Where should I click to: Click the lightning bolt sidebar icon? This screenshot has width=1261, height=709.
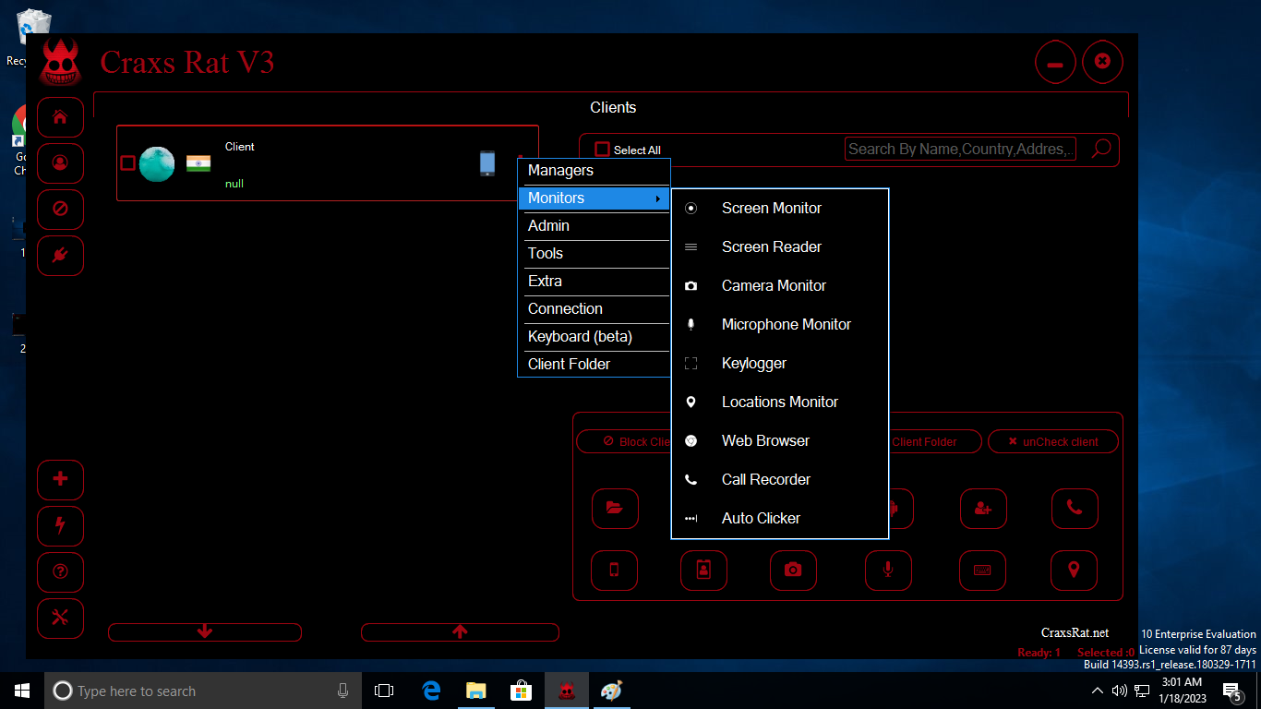[x=60, y=525]
